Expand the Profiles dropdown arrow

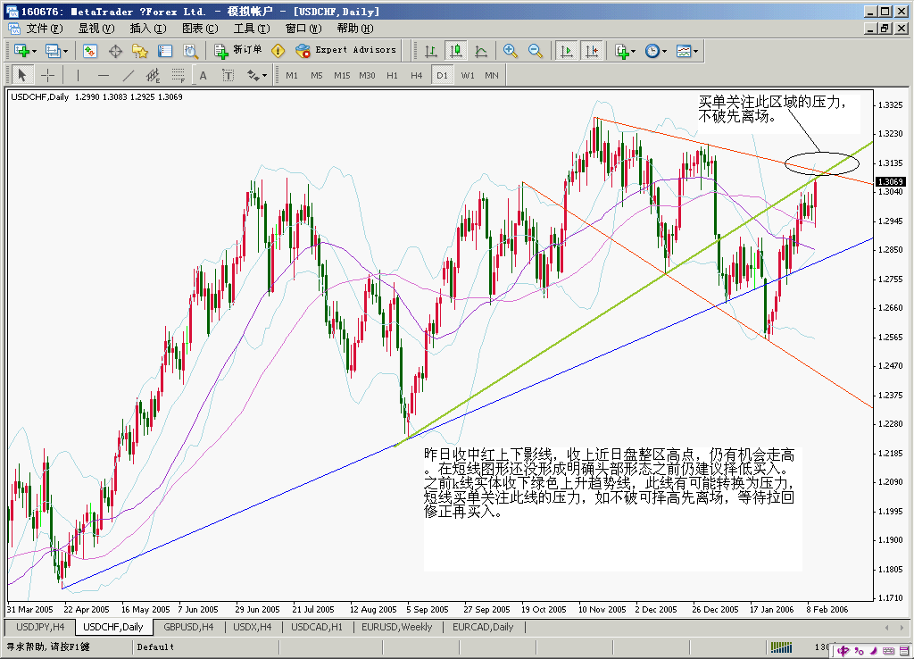tap(65, 51)
